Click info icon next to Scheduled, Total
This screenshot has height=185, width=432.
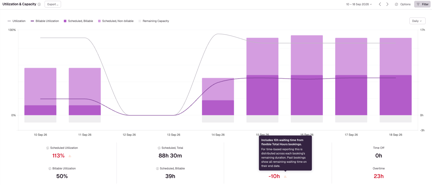pyautogui.click(x=159, y=148)
